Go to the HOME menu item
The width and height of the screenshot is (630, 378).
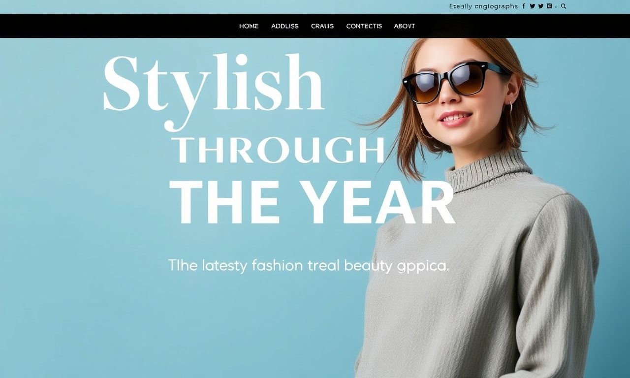tap(249, 26)
